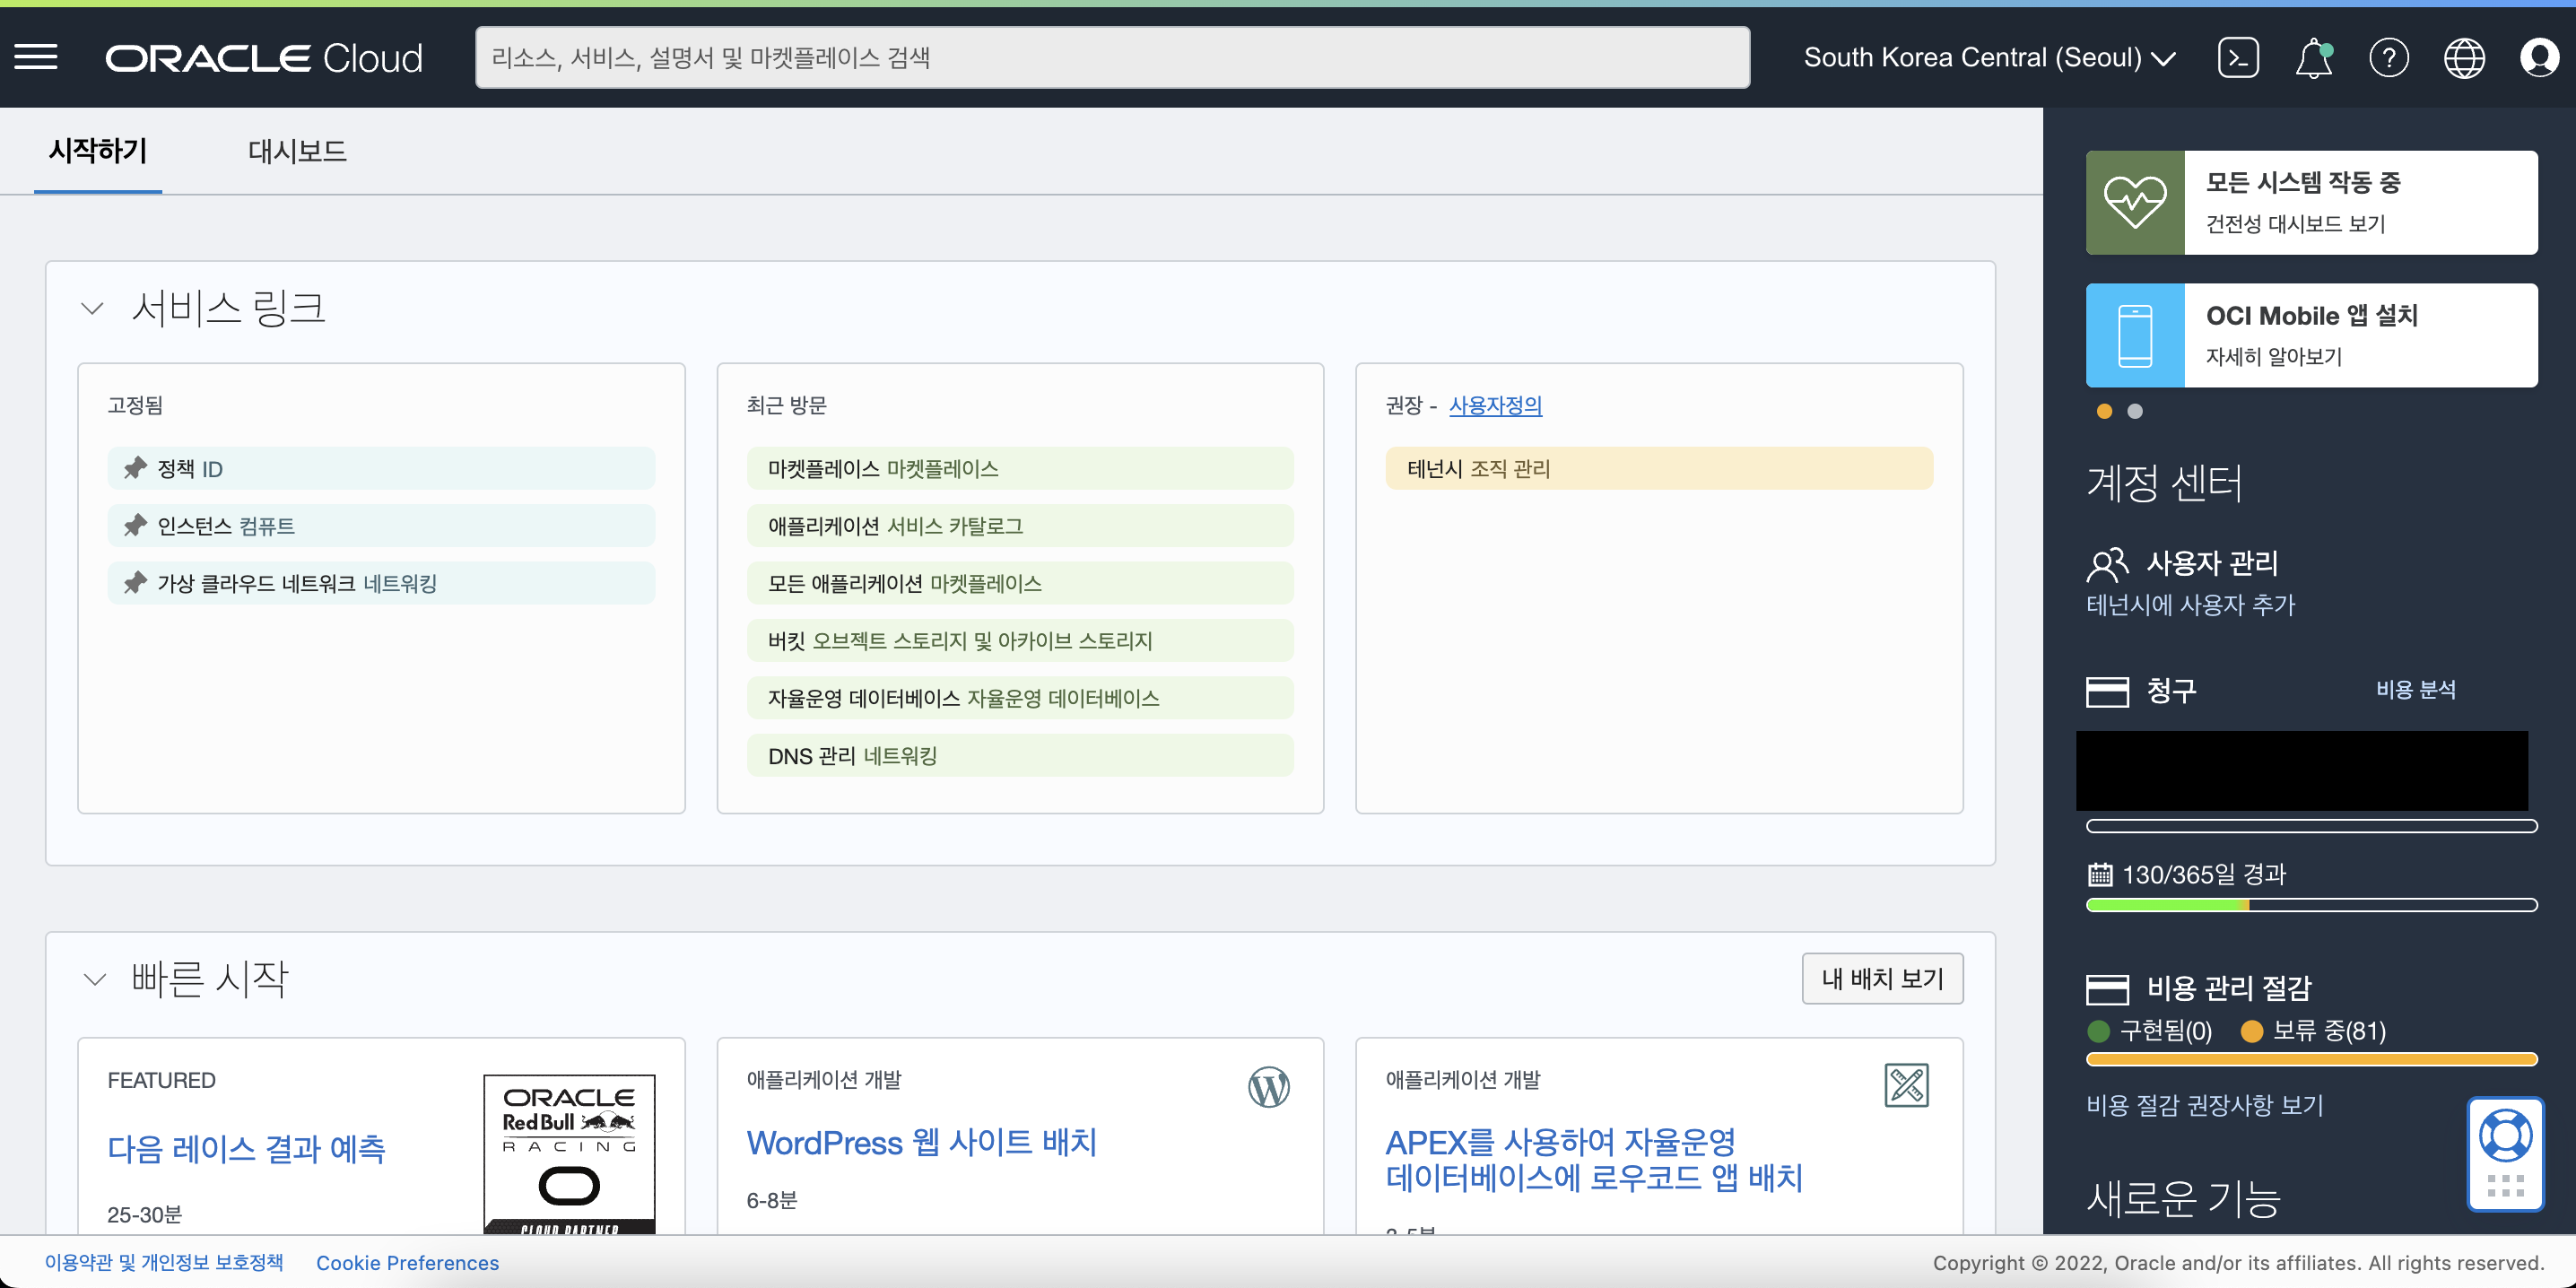The height and width of the screenshot is (1288, 2576).
Task: Open 다음 레이스 결과 예측 quickstart
Action: click(x=246, y=1148)
